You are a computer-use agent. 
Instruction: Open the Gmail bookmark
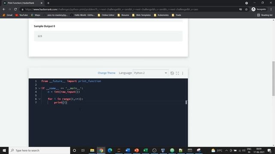[x=8, y=15]
